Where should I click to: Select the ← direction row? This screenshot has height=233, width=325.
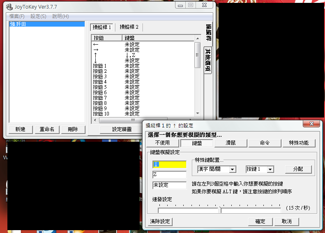click(143, 45)
